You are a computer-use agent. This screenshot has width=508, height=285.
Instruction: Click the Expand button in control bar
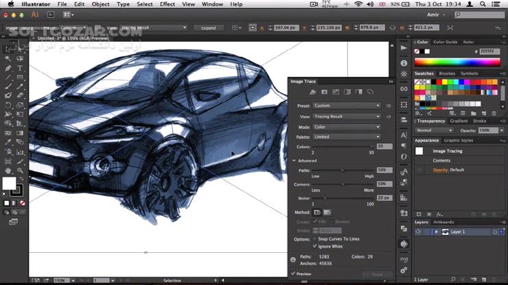(208, 28)
